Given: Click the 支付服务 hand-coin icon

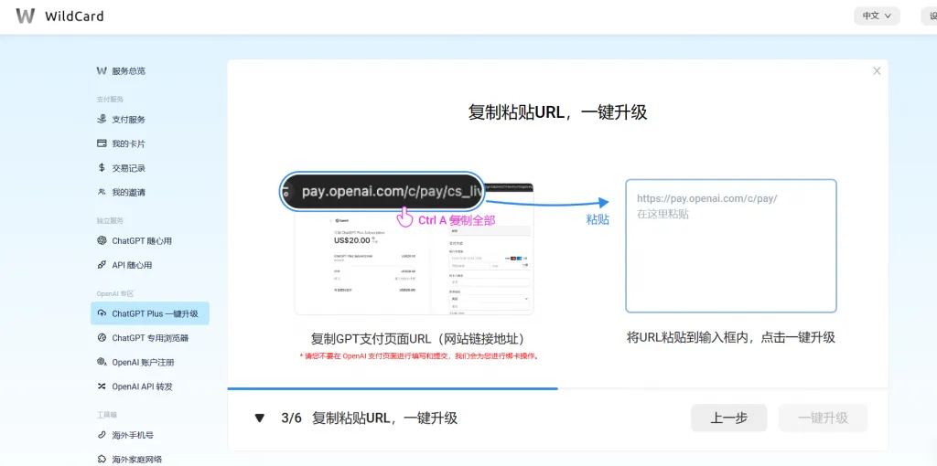Looking at the screenshot, I should coord(102,120).
